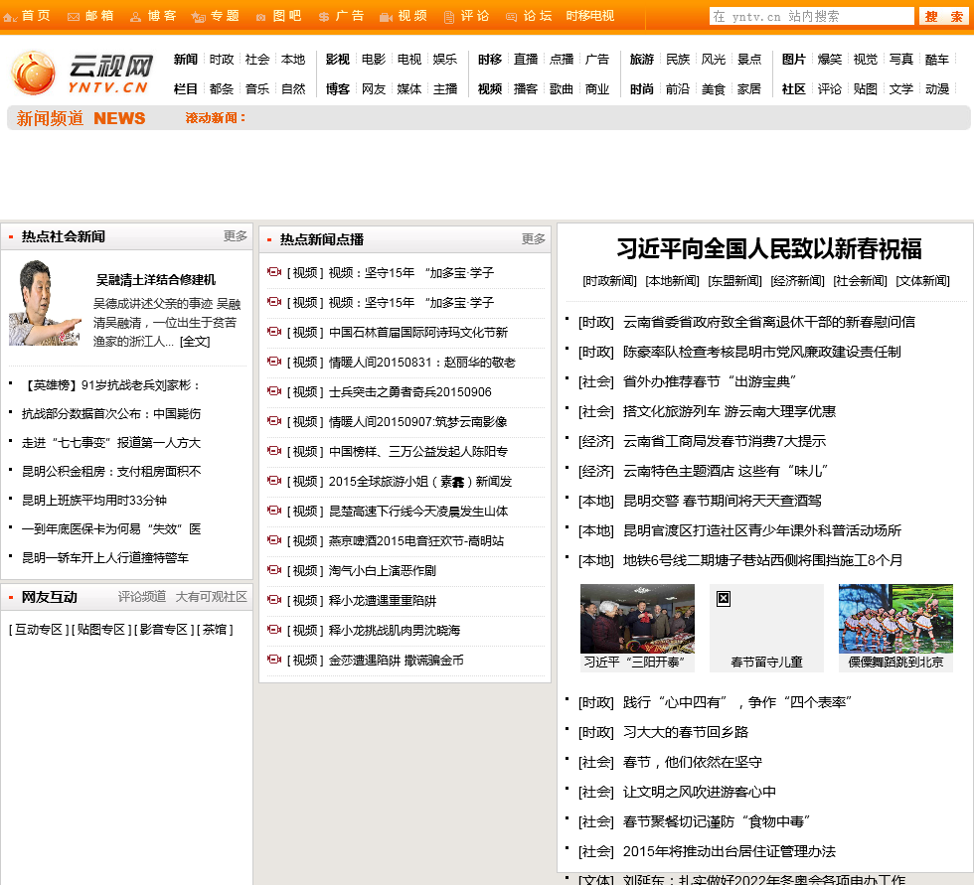Click the document icon beside 评论
Viewport: 974px width, 885px height.
point(449,17)
